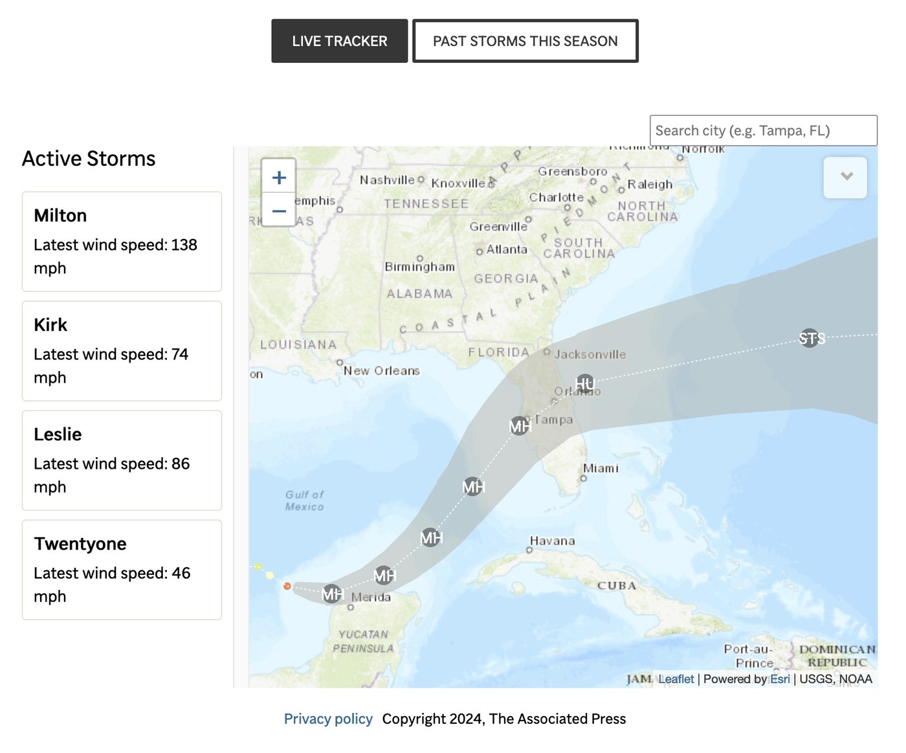Select the Kirk storm card

click(x=122, y=351)
